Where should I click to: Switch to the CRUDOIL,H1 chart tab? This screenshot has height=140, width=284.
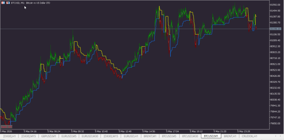[x=250, y=136]
